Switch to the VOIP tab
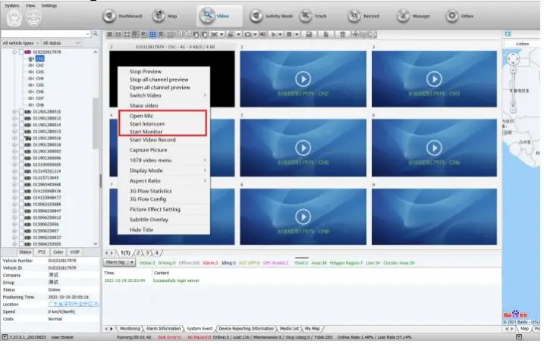The width and height of the screenshot is (544, 344). (74, 252)
